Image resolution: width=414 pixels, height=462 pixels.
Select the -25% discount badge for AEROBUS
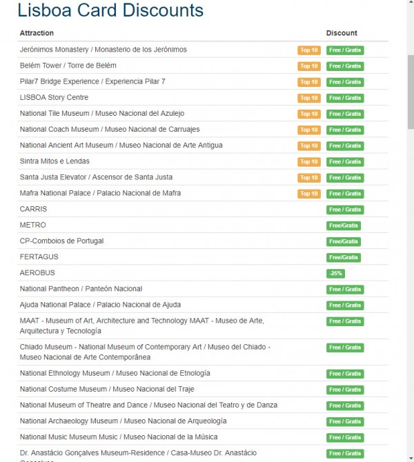click(336, 274)
